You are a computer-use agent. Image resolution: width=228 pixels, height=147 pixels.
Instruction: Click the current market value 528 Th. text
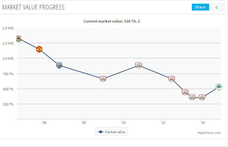(x=112, y=21)
